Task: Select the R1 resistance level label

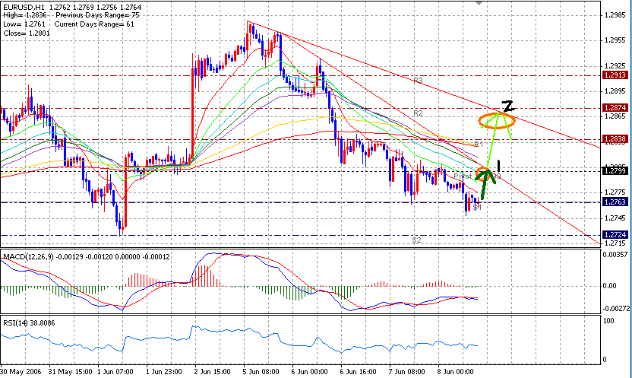Action: (x=479, y=144)
